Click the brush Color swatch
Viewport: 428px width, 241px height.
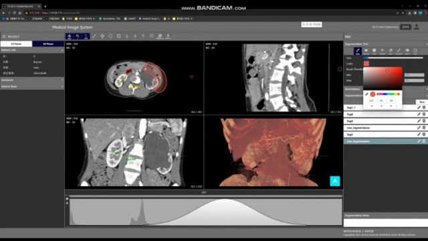click(366, 64)
